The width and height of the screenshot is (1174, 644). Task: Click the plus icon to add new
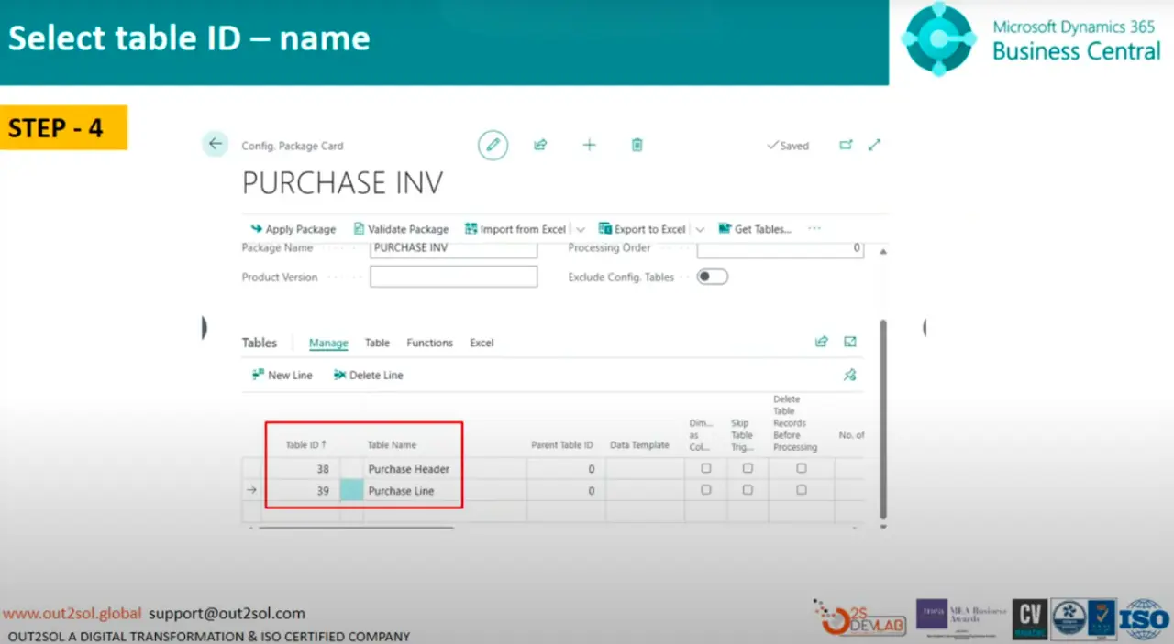coord(589,145)
